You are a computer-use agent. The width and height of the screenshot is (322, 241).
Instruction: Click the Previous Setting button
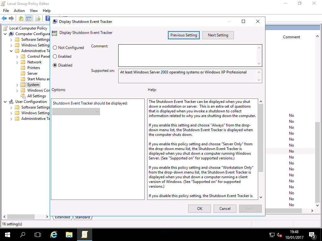184,35
